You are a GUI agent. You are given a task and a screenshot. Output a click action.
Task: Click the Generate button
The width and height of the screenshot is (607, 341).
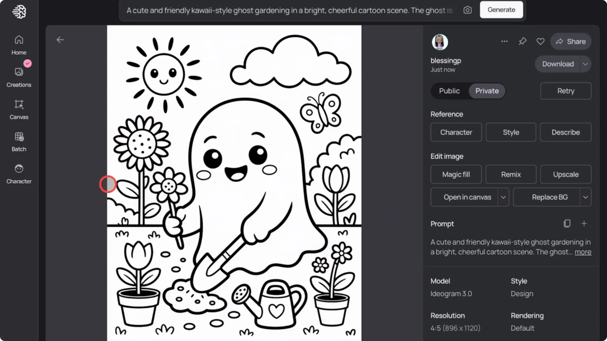pyautogui.click(x=501, y=9)
